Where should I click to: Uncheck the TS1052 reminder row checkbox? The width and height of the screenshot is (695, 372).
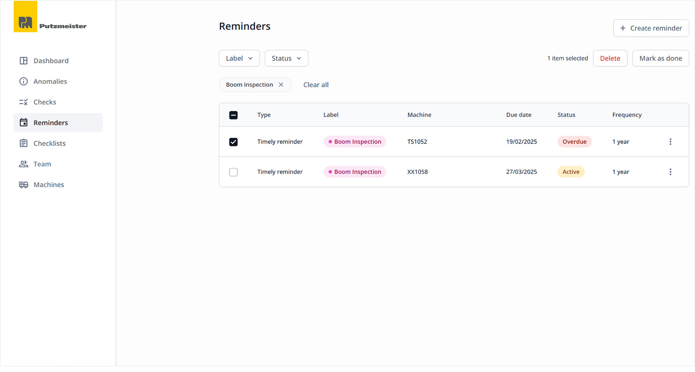pyautogui.click(x=234, y=142)
